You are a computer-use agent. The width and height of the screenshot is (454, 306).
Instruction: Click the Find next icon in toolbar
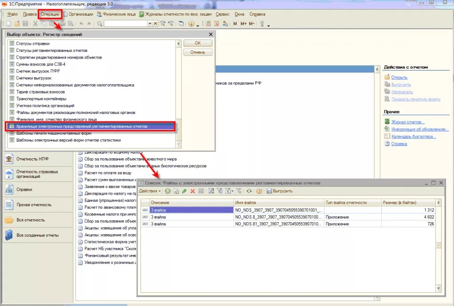pyautogui.click(x=163, y=24)
